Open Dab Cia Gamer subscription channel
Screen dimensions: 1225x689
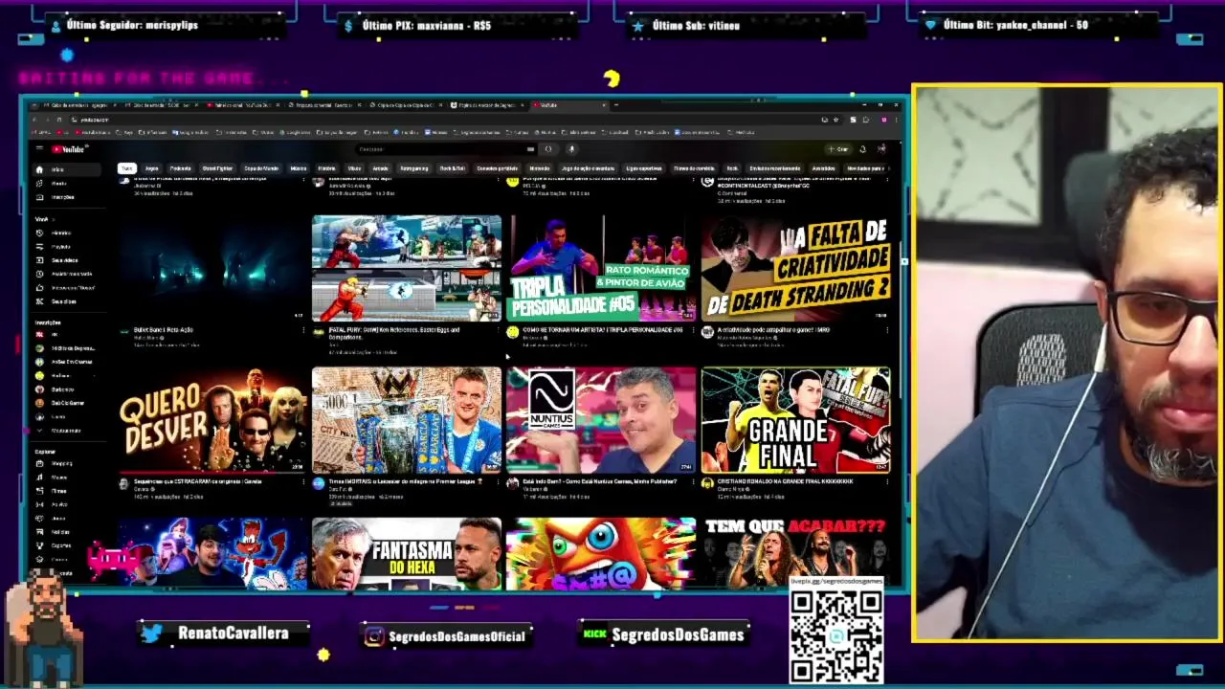pos(69,403)
